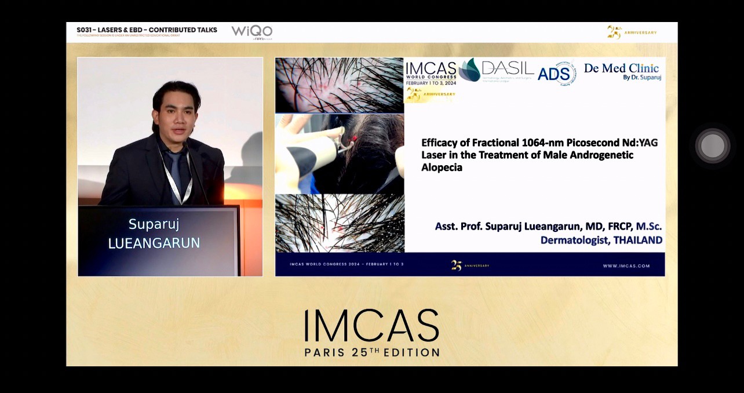The height and width of the screenshot is (393, 744).
Task: Click the 25 Anniversary logo in top banner
Action: point(632,32)
